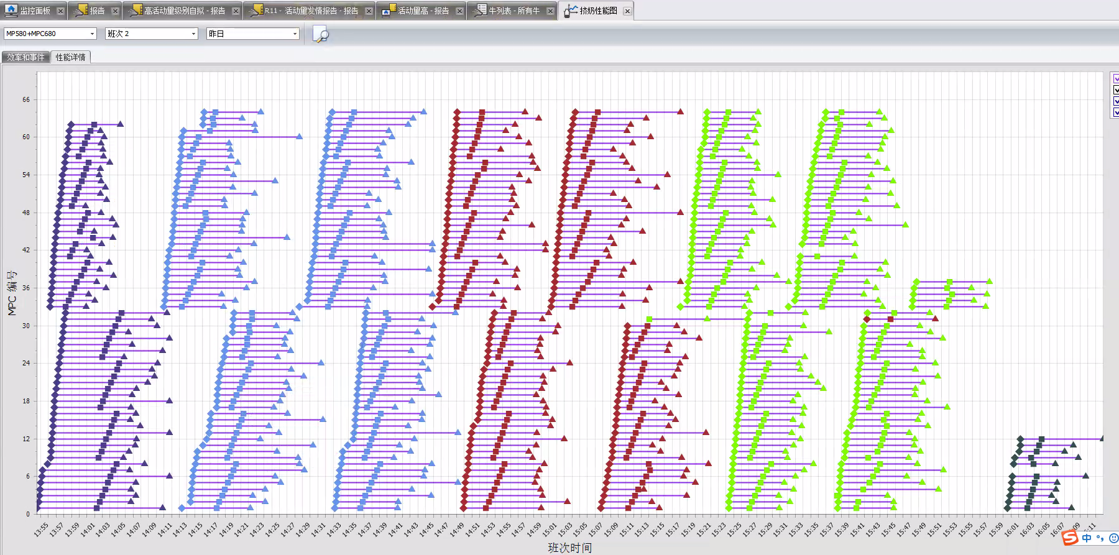
Task: Click the Sogou punctuation mode icon
Action: pyautogui.click(x=1100, y=538)
